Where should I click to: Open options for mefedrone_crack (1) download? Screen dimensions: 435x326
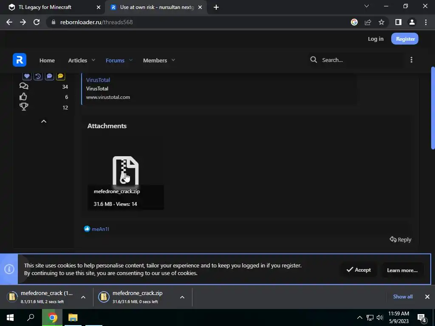pos(83,297)
